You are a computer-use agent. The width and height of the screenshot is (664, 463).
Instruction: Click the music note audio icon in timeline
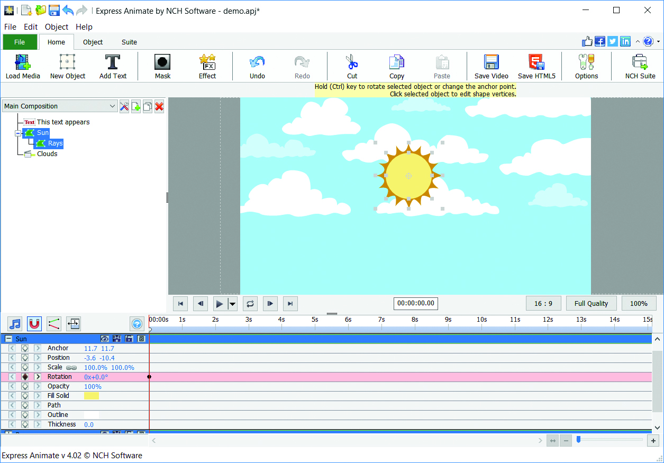15,323
